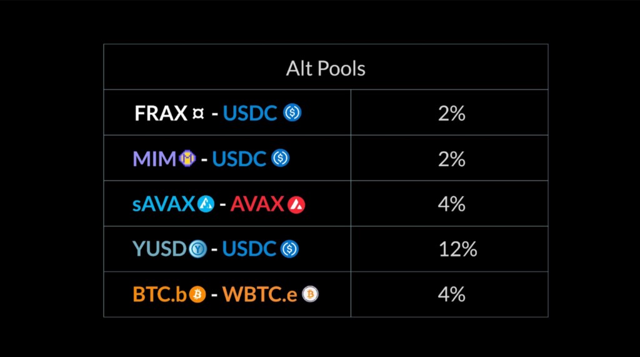
Task: Click the white WBTC.e bitcoin icon
Action: point(310,294)
